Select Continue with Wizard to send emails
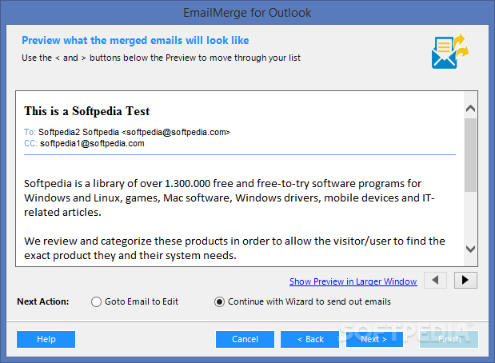Image resolution: width=495 pixels, height=363 pixels. (220, 301)
